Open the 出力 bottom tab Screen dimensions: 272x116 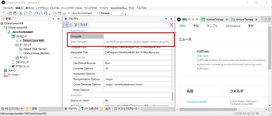tap(106, 109)
